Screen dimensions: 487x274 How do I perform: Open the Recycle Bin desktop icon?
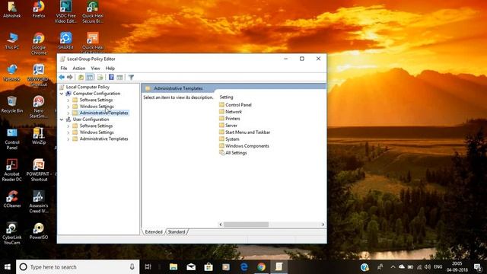coord(12,104)
